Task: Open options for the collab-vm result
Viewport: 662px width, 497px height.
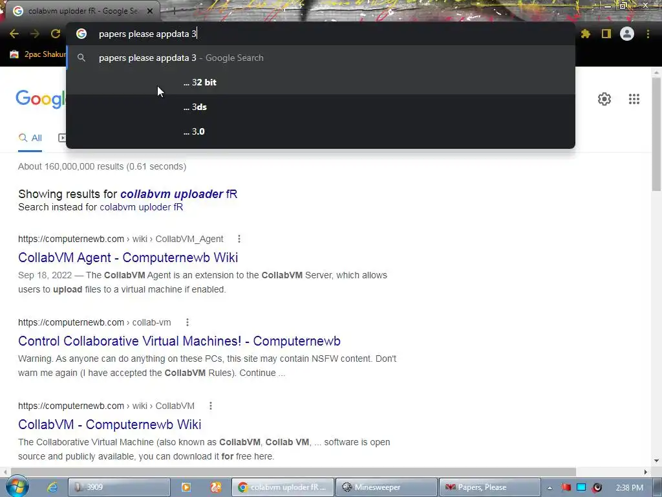Action: [x=187, y=322]
